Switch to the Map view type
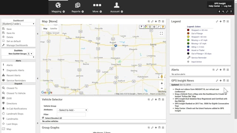237x133 pixels. pos(45,28)
